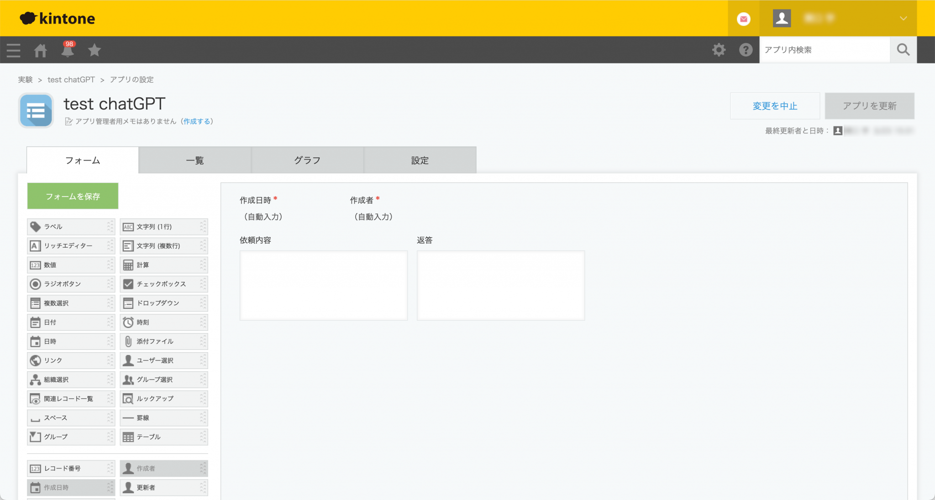Open the favorites star menu

95,50
